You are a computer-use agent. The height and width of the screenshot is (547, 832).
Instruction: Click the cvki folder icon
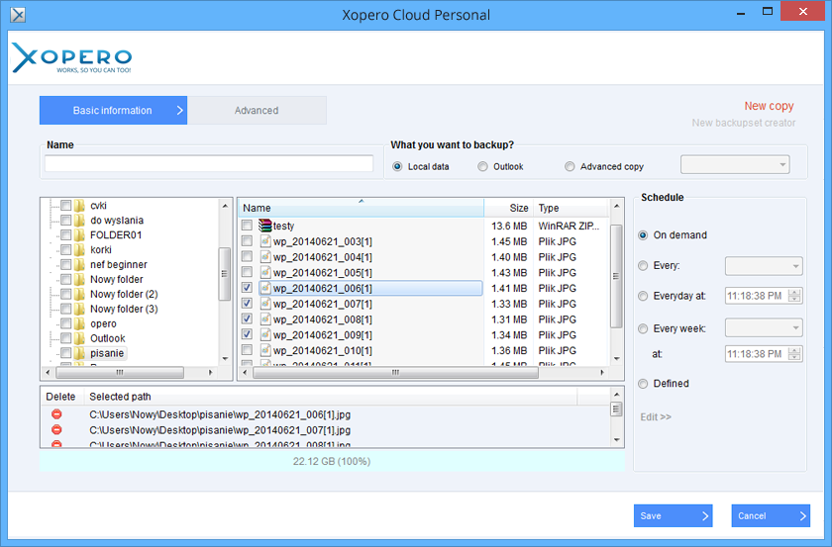pos(79,206)
